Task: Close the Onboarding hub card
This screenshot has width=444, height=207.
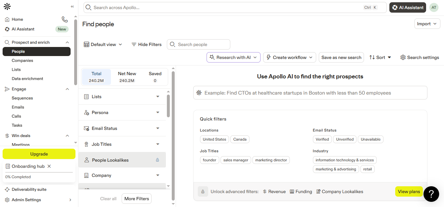Action: 49,166
